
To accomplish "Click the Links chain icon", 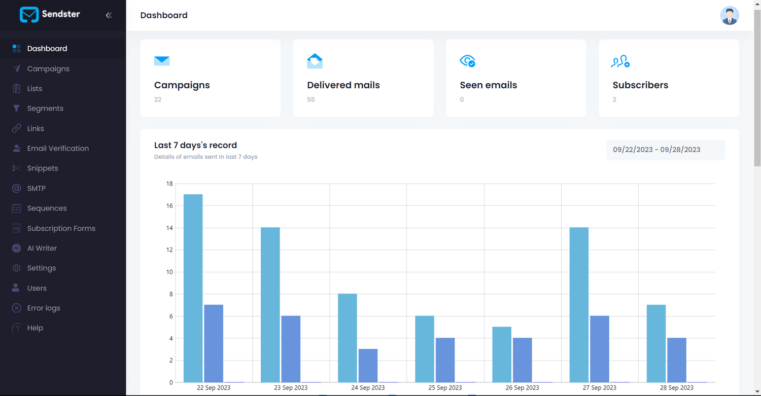I will click(x=17, y=128).
